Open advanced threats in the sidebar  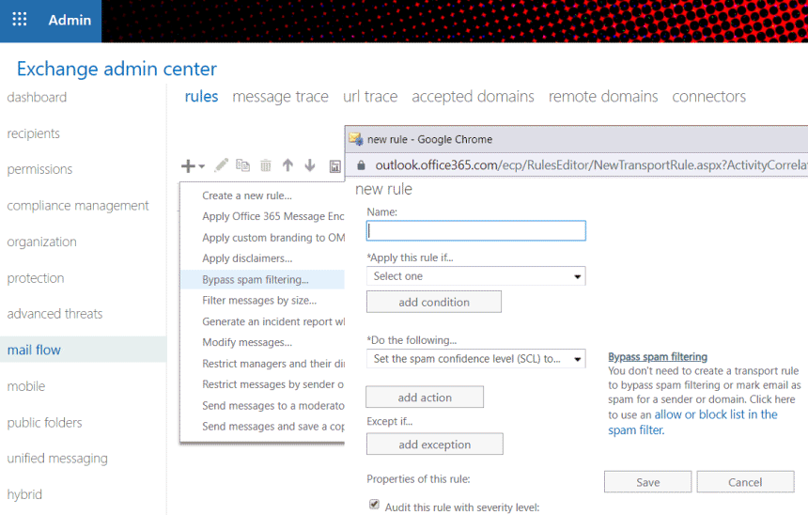(x=54, y=314)
